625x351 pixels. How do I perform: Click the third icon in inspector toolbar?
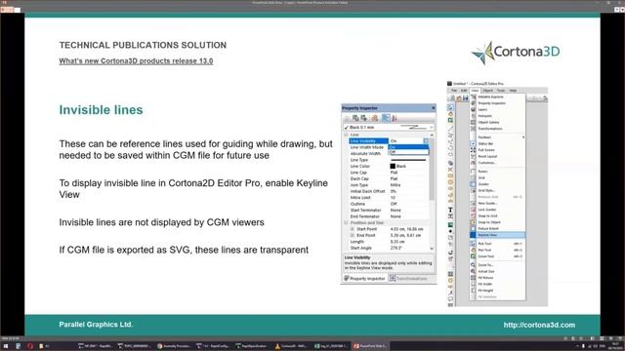(x=363, y=118)
